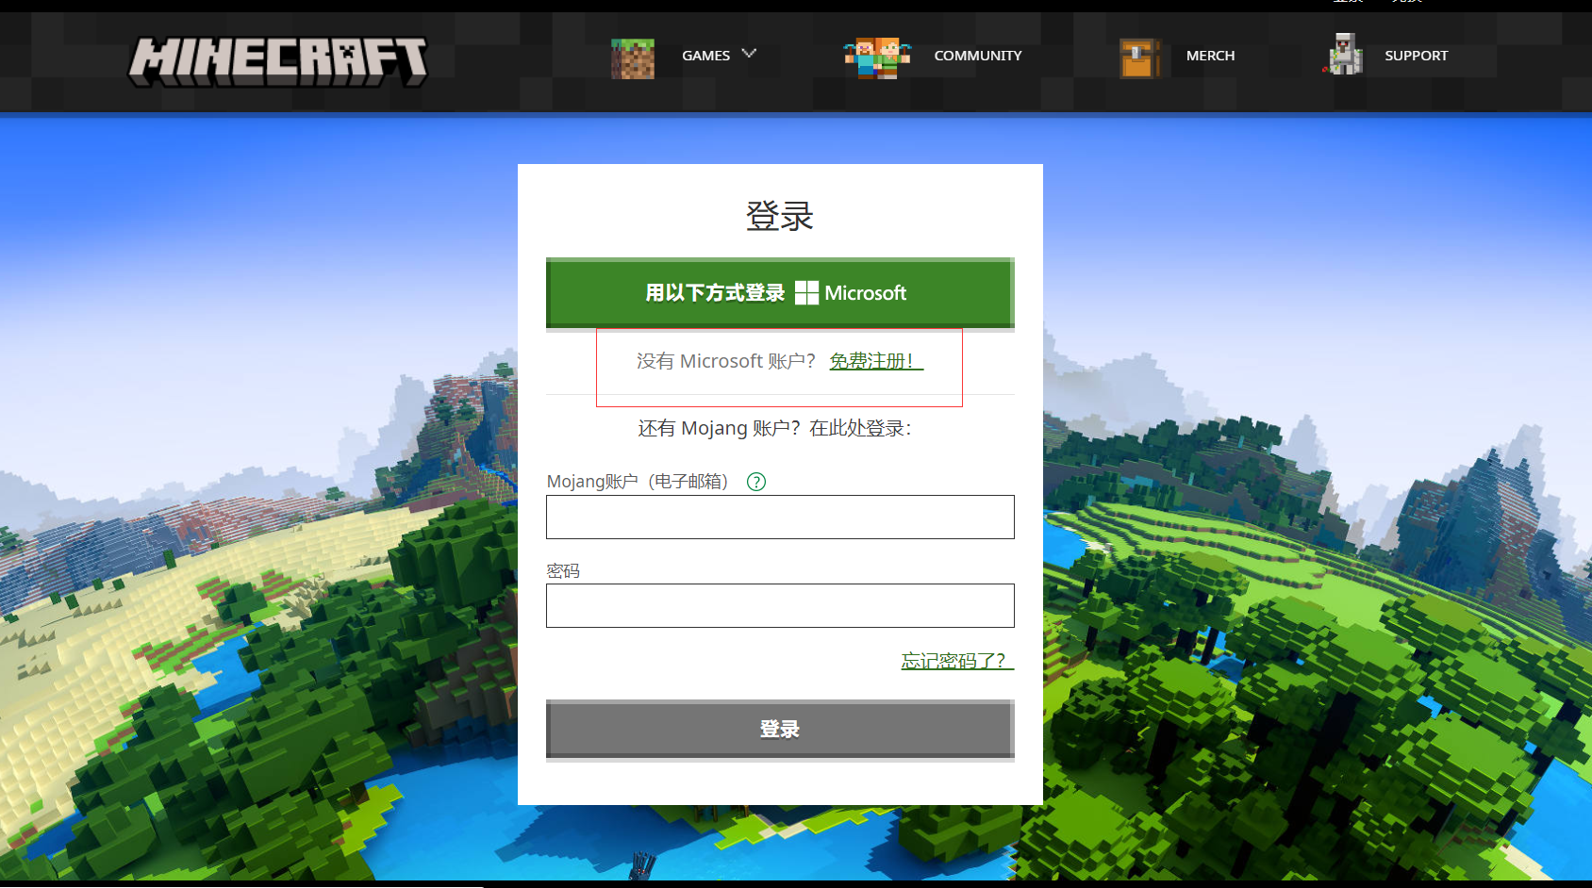Click the Minecraft logo in the header

[x=277, y=61]
